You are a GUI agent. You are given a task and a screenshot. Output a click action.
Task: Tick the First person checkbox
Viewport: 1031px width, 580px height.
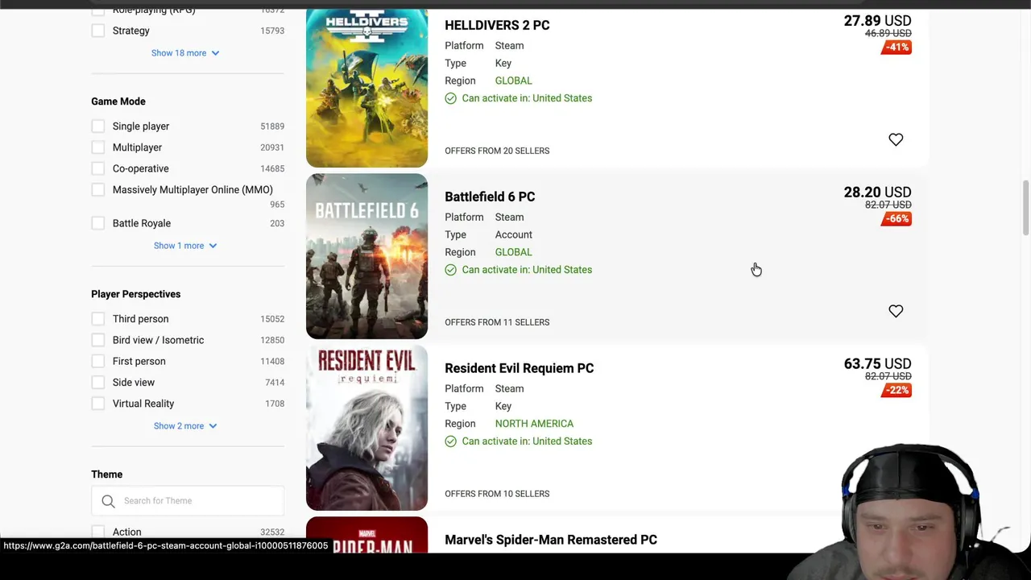(98, 362)
